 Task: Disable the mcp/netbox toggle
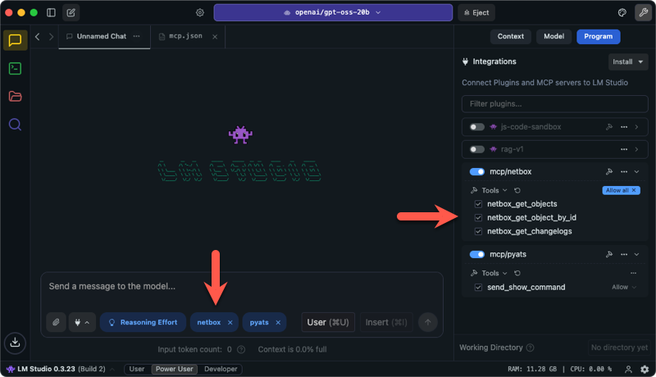pos(477,171)
